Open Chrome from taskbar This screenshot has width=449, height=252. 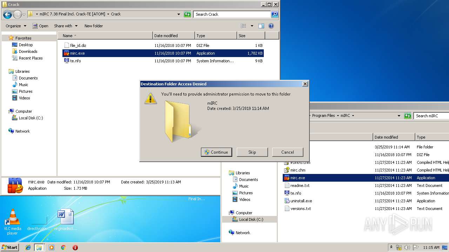63,247
